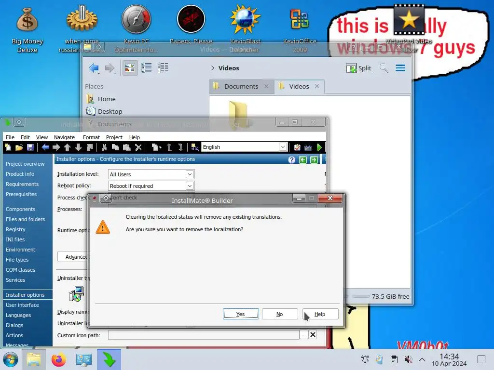Switch to the Videos tab in file manager

pos(299,86)
